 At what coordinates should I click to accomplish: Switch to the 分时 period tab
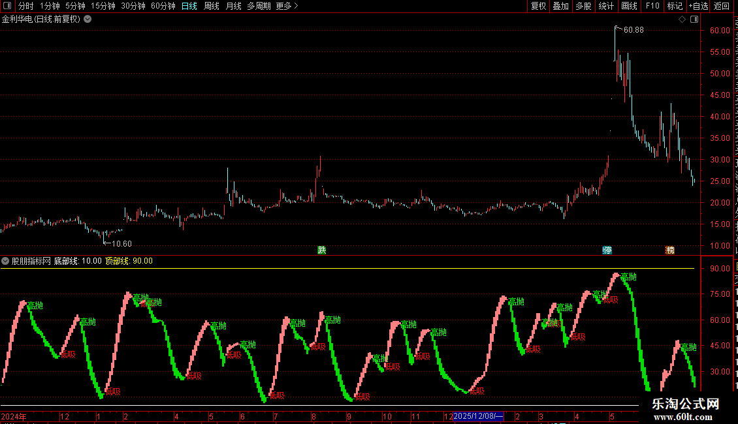coord(26,6)
